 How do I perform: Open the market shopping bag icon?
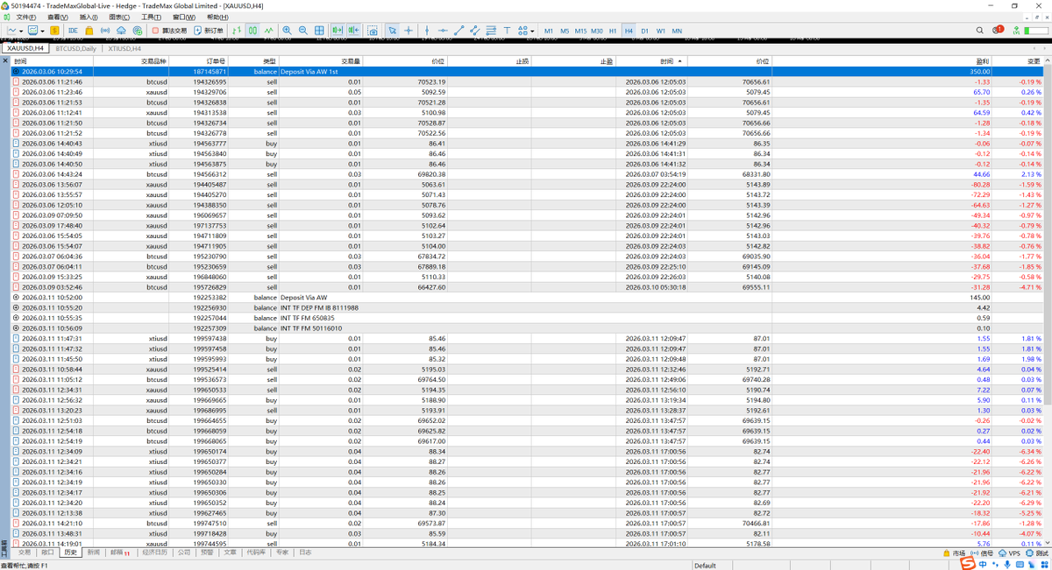click(89, 31)
